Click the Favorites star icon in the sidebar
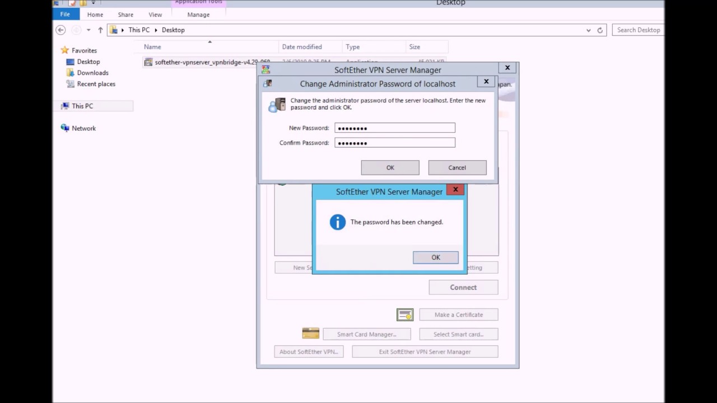 65,50
